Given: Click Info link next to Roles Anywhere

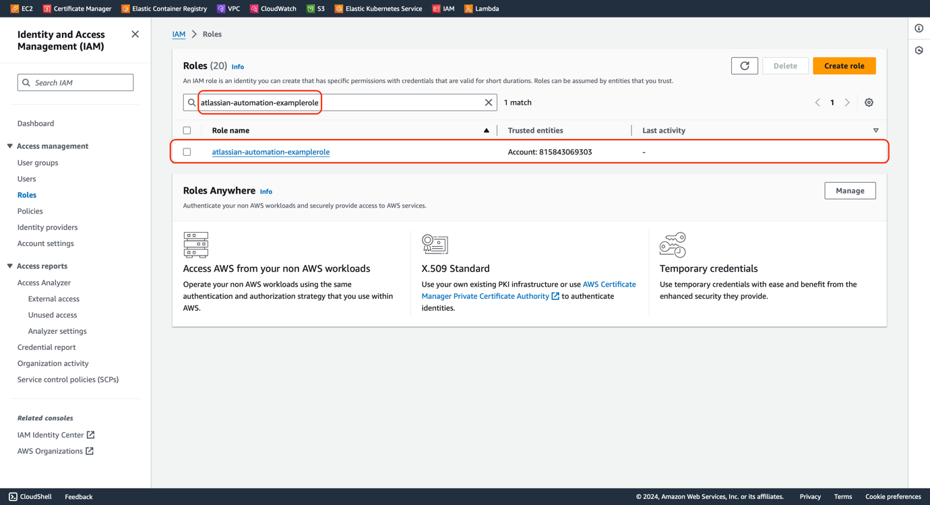Looking at the screenshot, I should coord(266,191).
